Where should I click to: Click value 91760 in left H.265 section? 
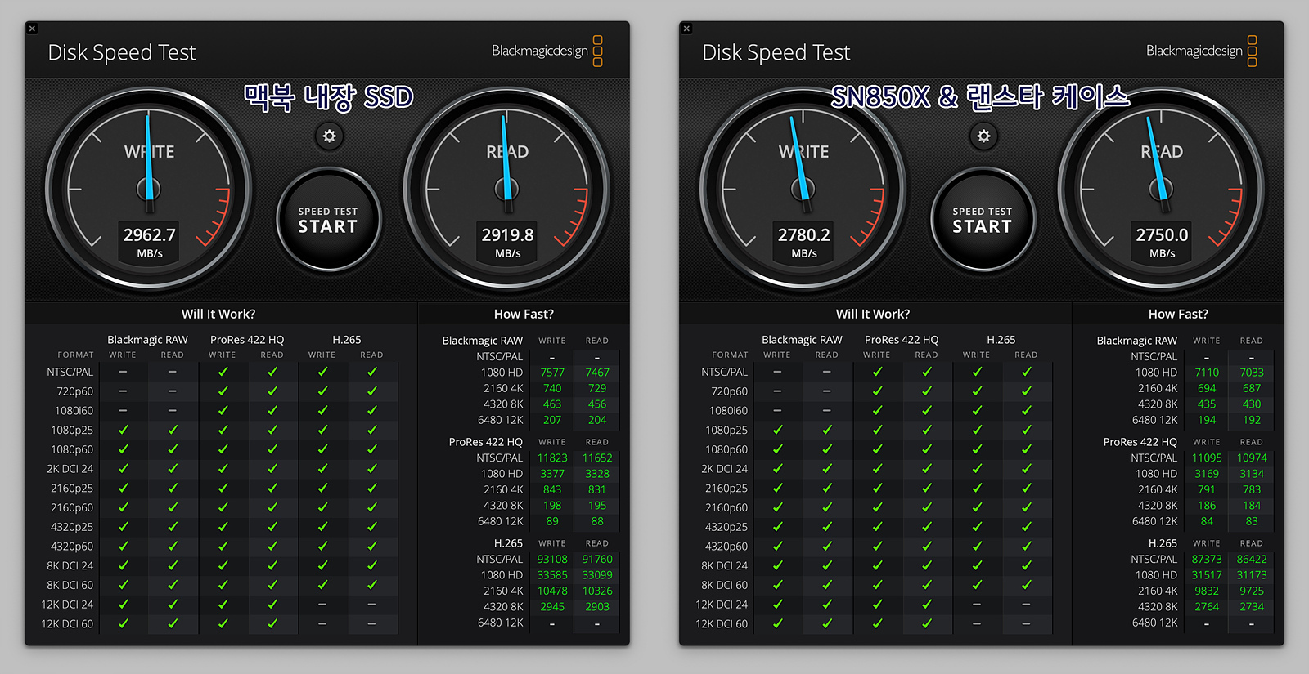[x=597, y=560]
